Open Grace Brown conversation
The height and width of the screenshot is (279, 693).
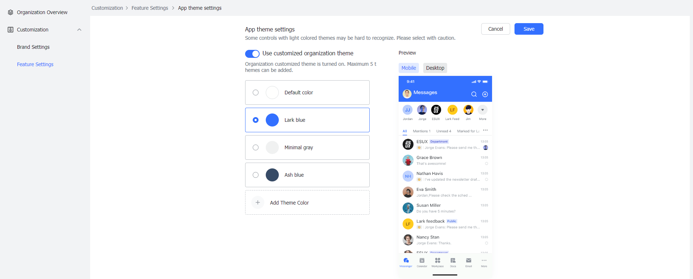(x=445, y=160)
